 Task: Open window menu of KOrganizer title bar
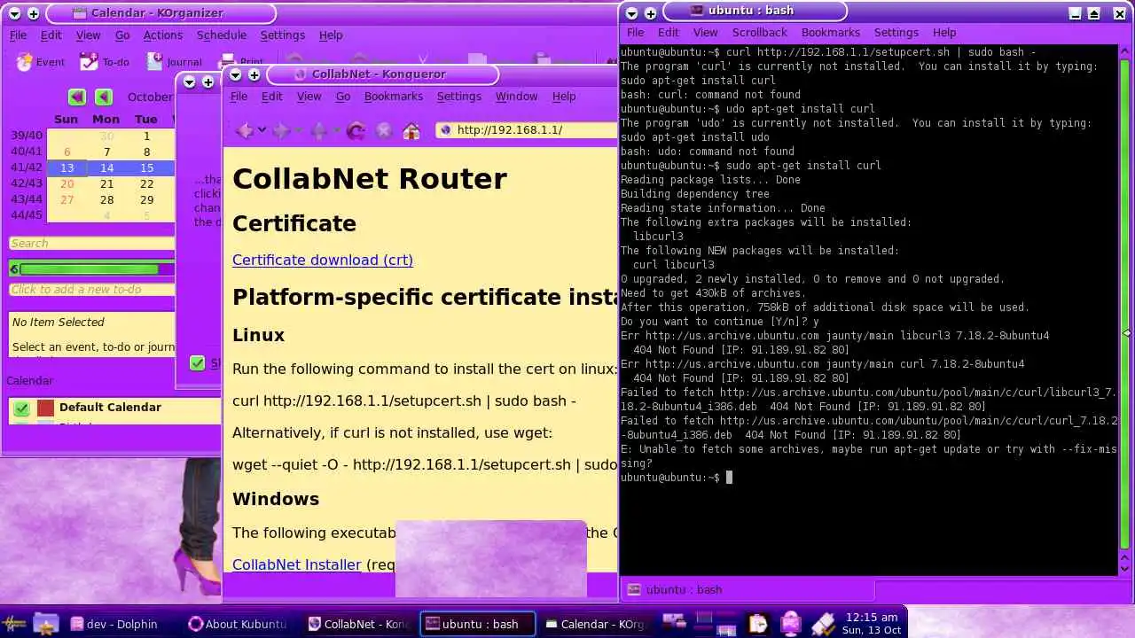point(12,14)
